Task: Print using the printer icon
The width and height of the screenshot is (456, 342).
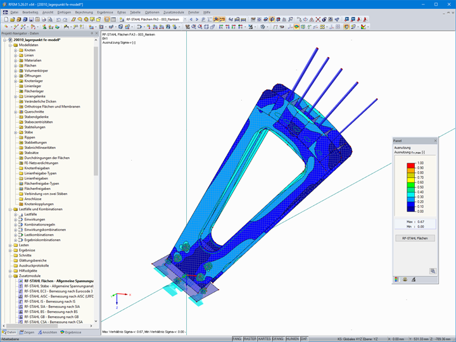Action: [x=44, y=20]
